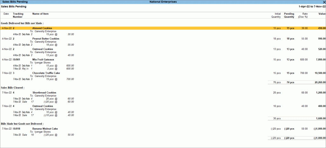Click the Value column header
This screenshot has height=148, width=326.
coord(322,14)
